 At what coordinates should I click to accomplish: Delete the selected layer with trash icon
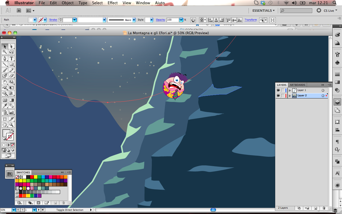pos(324,208)
